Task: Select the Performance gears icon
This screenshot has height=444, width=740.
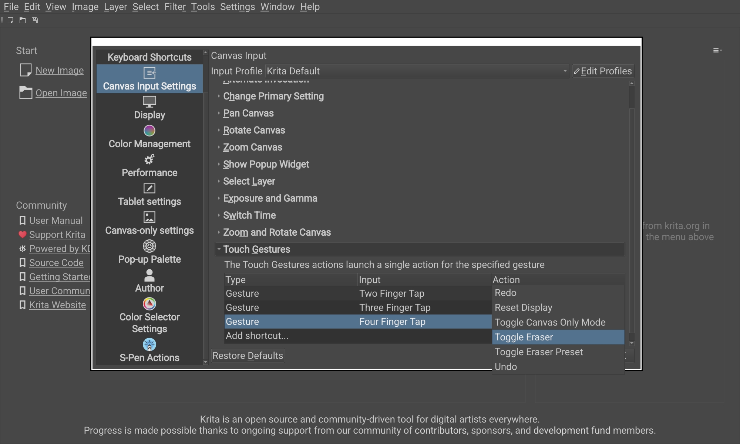Action: pyautogui.click(x=149, y=159)
